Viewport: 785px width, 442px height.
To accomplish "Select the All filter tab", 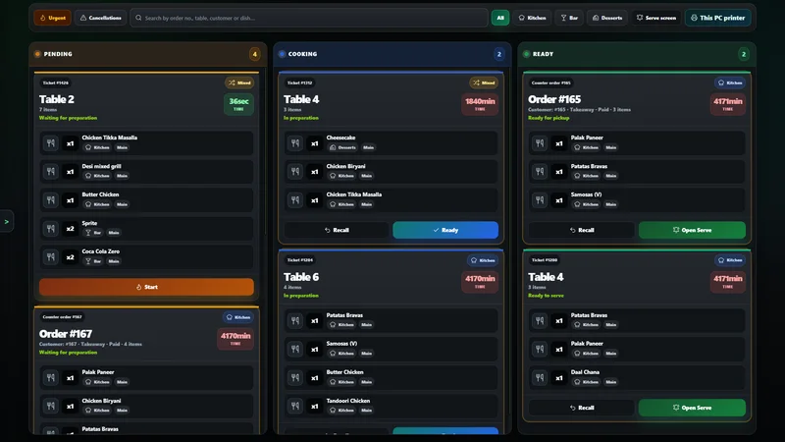I will tap(500, 18).
